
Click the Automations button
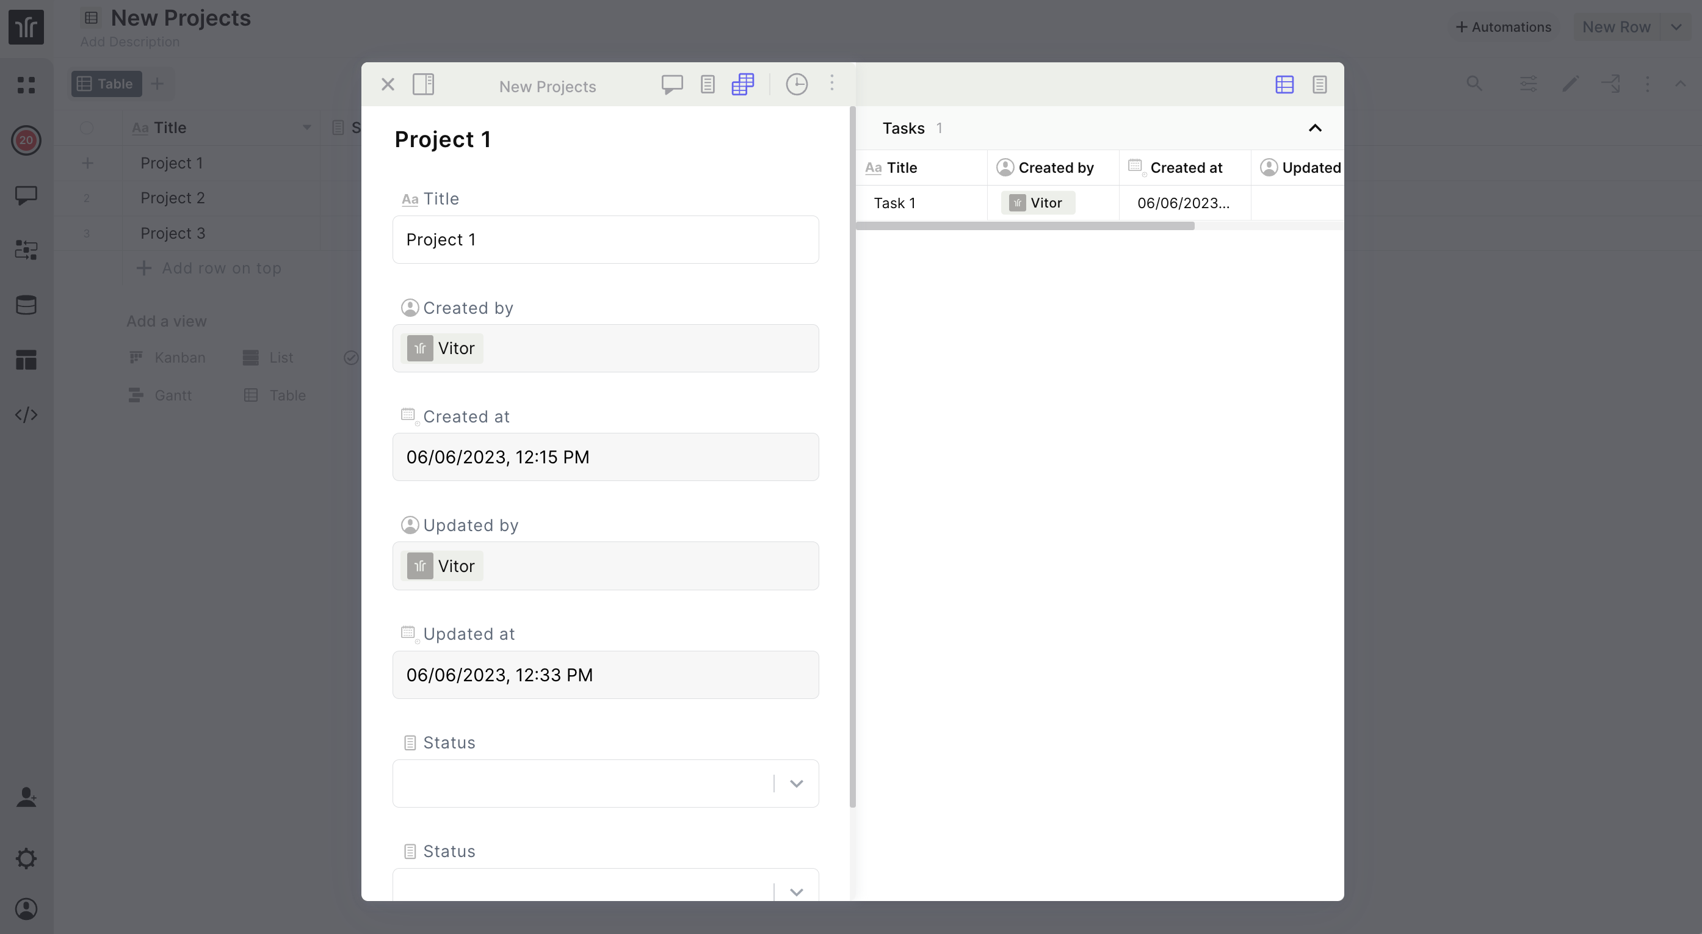1503,27
